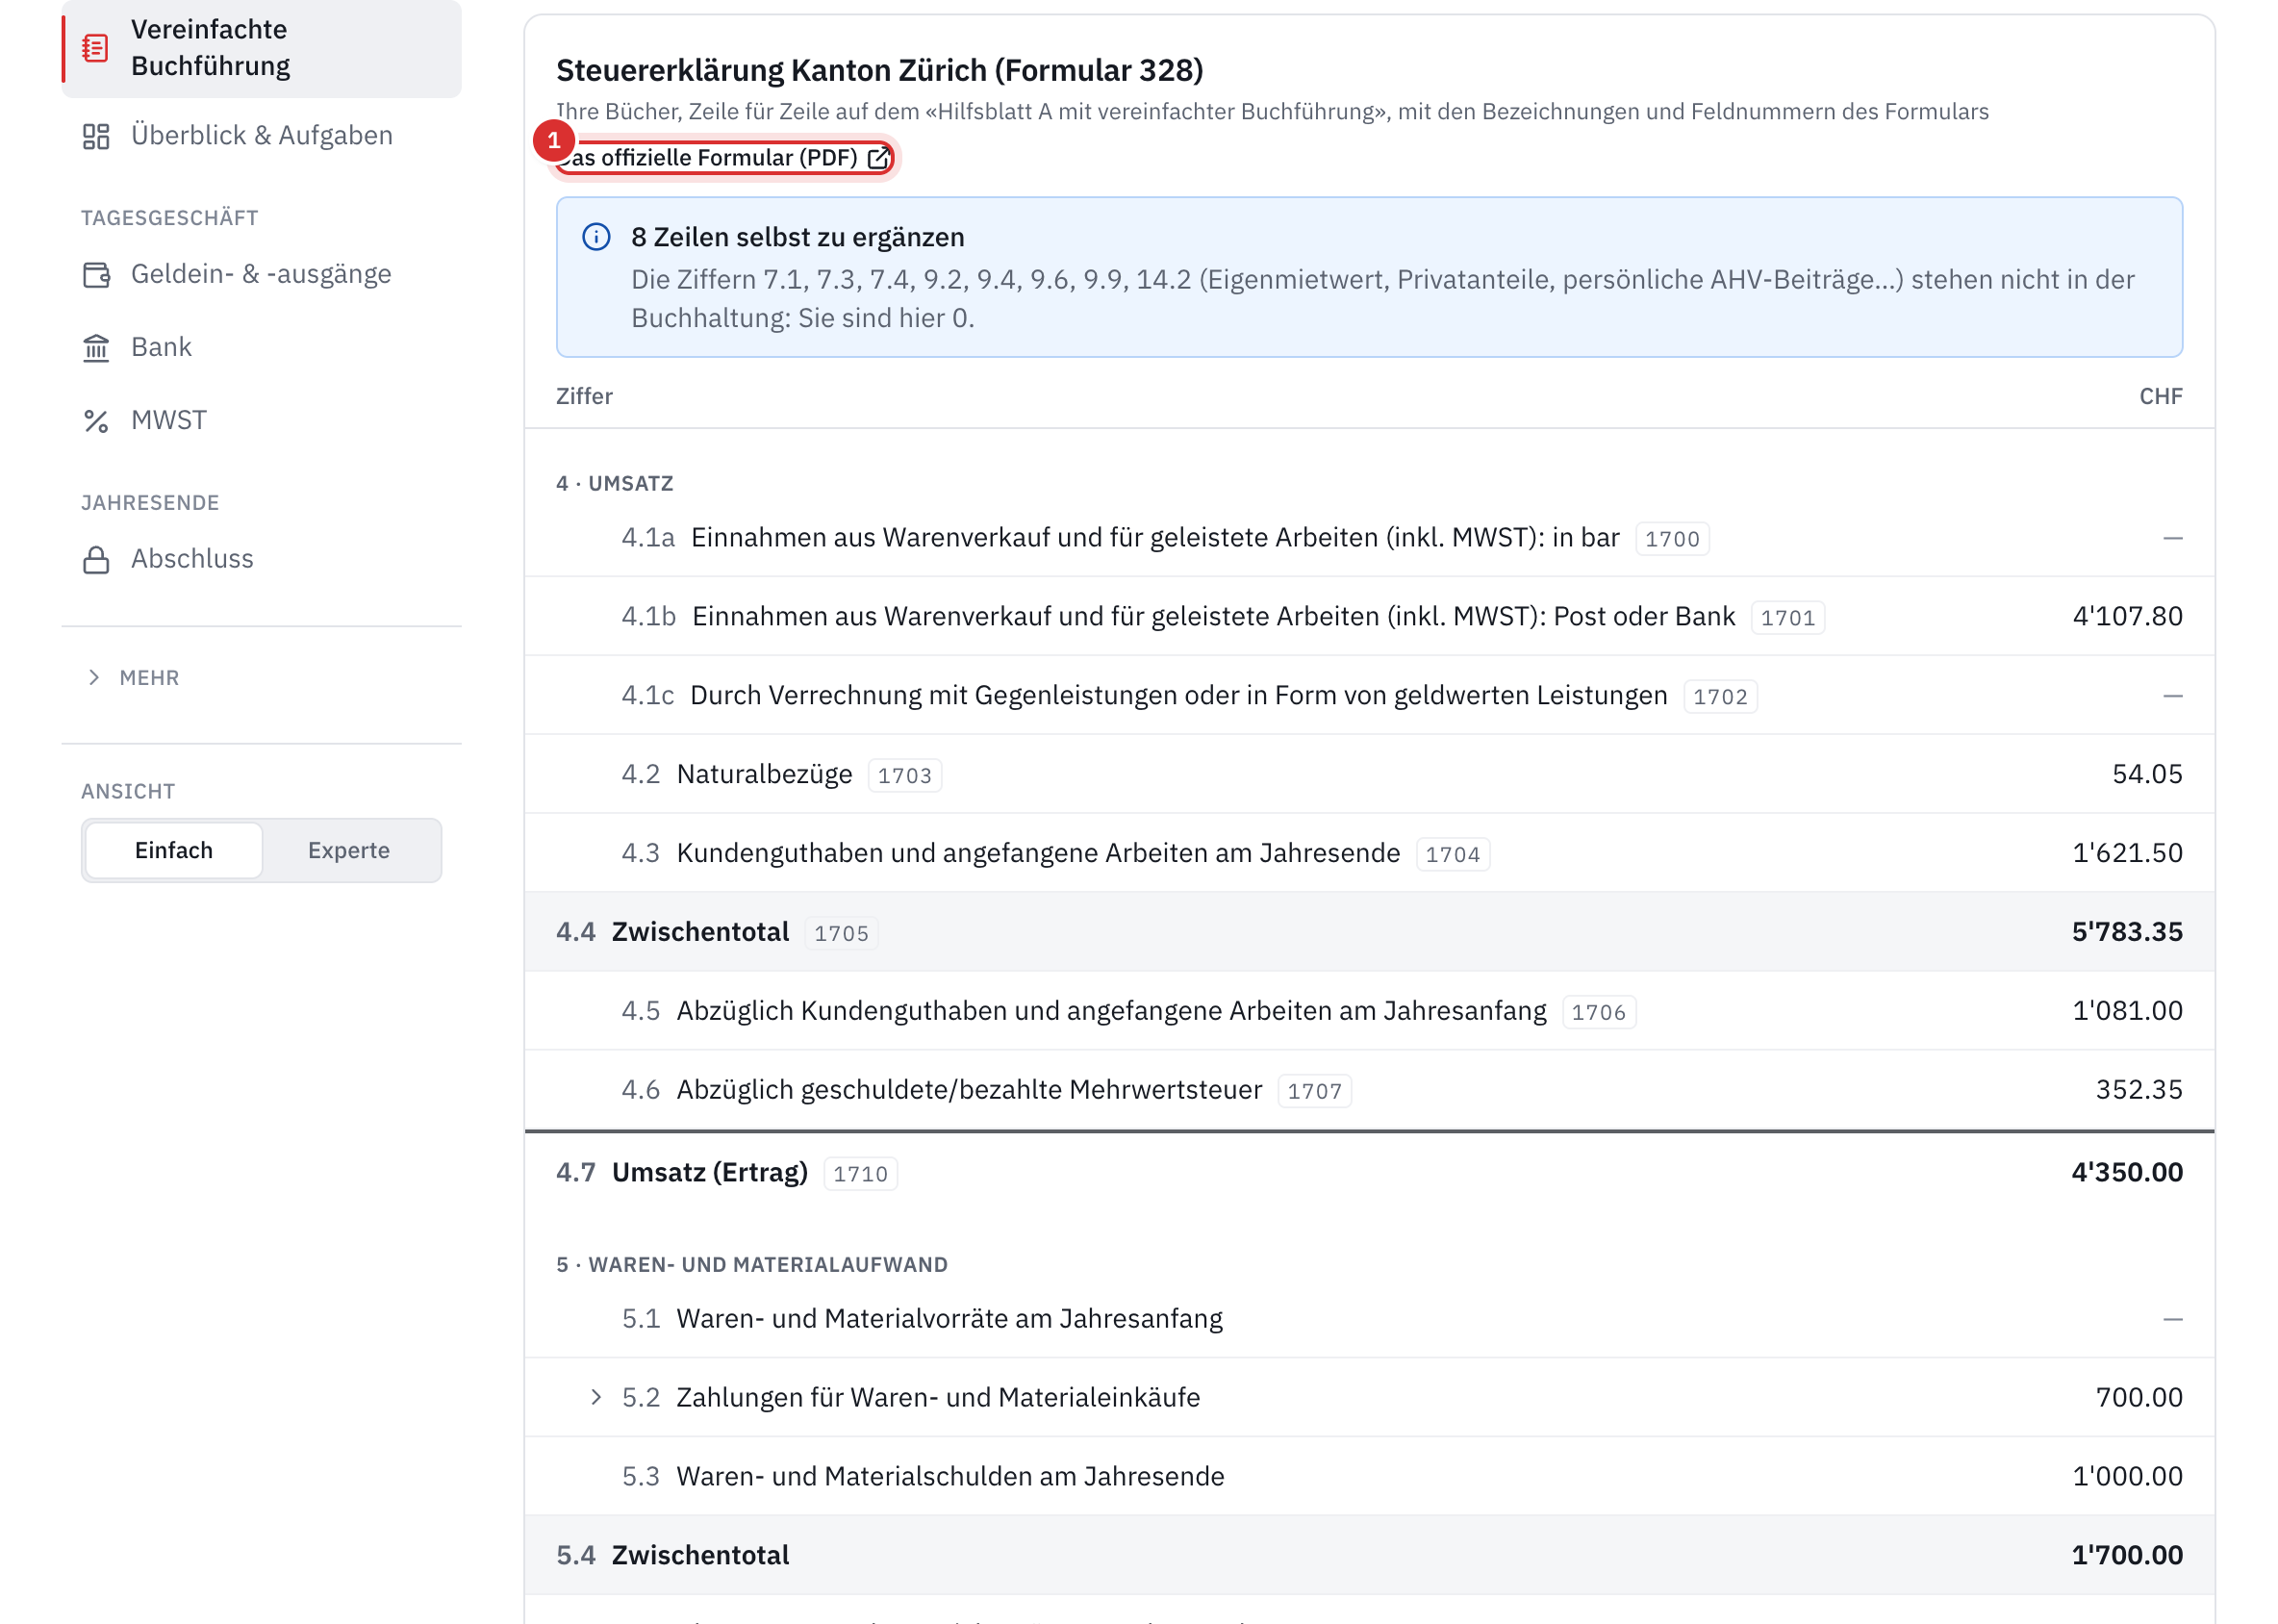Click row 4.5 Abzüglich Kundenguthaben am Jahresanfang
Image resolution: width=2278 pixels, height=1624 pixels.
1369,1011
